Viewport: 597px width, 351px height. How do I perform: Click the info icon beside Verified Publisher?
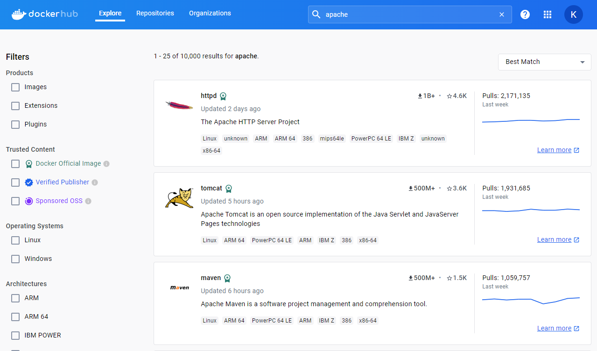95,183
